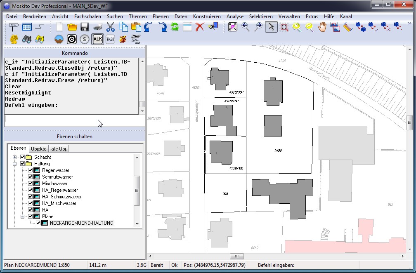
Task: Select the pan hand tool
Action: (x=322, y=27)
